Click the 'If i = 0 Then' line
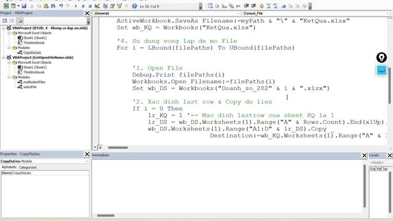Screen dimensions: 393x221 click(157, 109)
